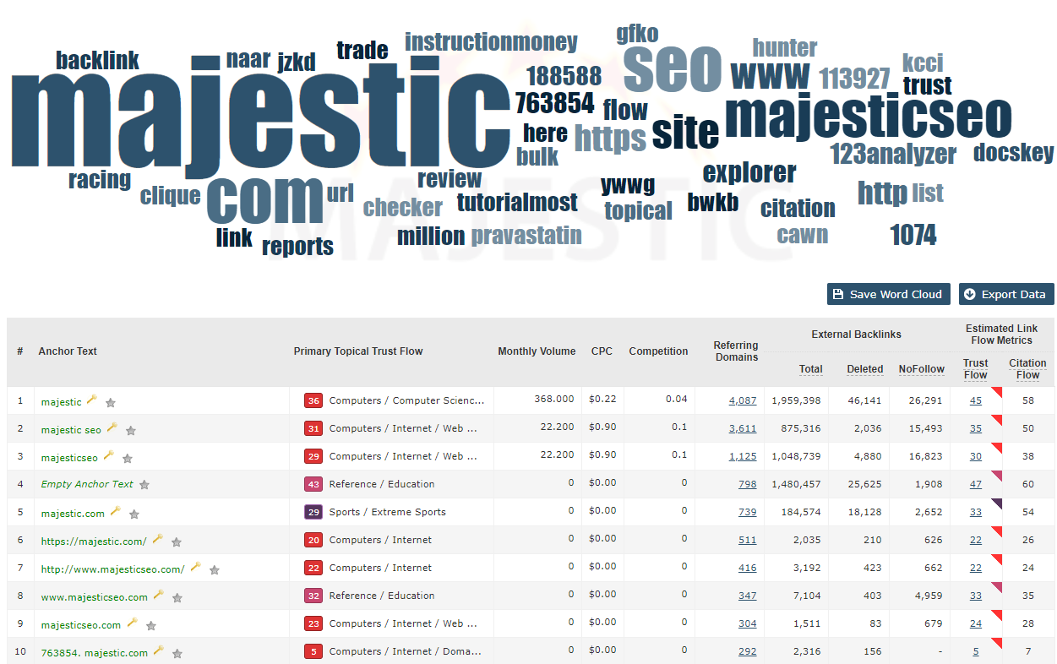Click the key icon next to 'majesticseo'

(108, 456)
